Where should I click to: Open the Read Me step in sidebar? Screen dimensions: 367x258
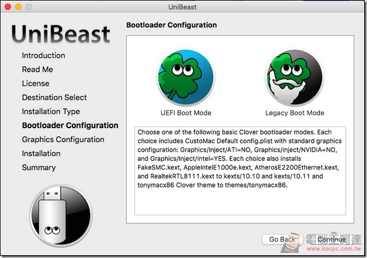point(38,69)
